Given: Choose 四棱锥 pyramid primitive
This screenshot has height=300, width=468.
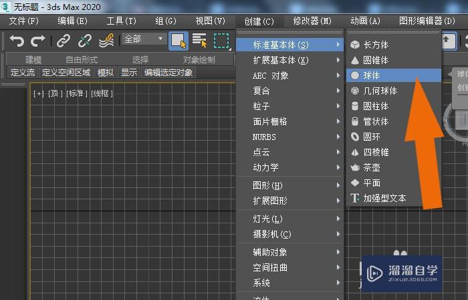Looking at the screenshot, I should (x=393, y=153).
